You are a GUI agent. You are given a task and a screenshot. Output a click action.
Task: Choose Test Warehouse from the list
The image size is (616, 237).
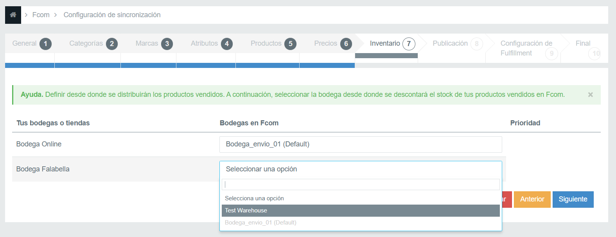tap(360, 210)
